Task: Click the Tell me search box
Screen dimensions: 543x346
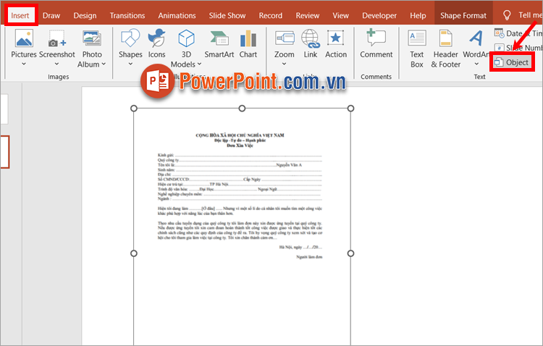Action: click(530, 15)
